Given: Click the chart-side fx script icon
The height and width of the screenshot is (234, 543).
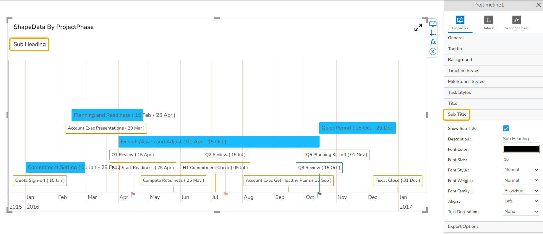Looking at the screenshot, I should pyautogui.click(x=433, y=42).
